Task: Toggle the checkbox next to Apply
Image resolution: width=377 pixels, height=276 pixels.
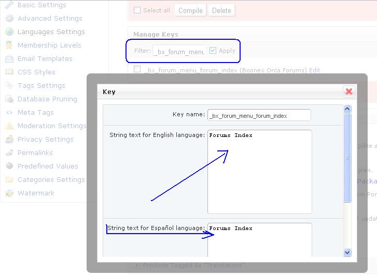Action: click(213, 50)
